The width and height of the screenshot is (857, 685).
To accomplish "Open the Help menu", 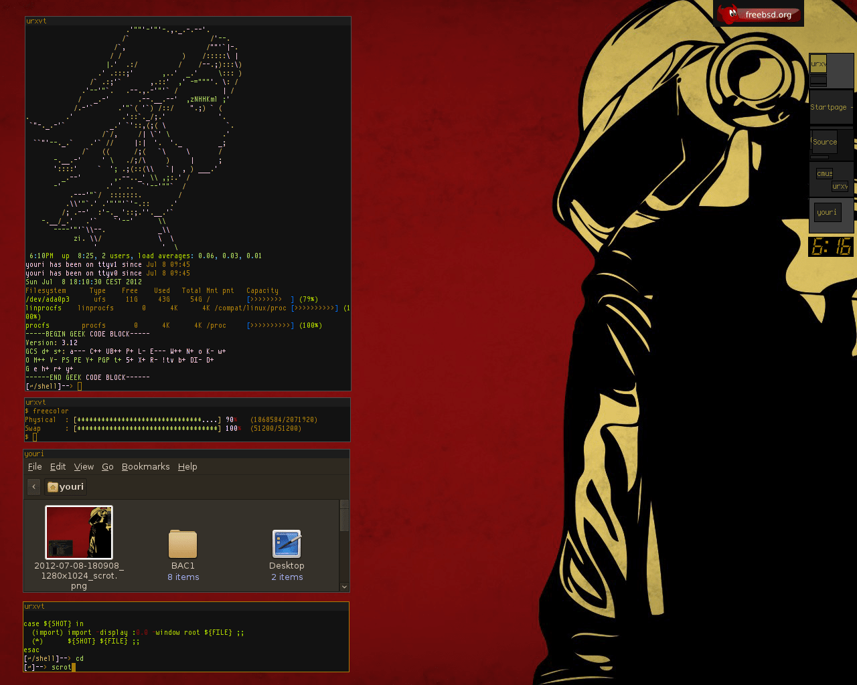I will pyautogui.click(x=187, y=467).
